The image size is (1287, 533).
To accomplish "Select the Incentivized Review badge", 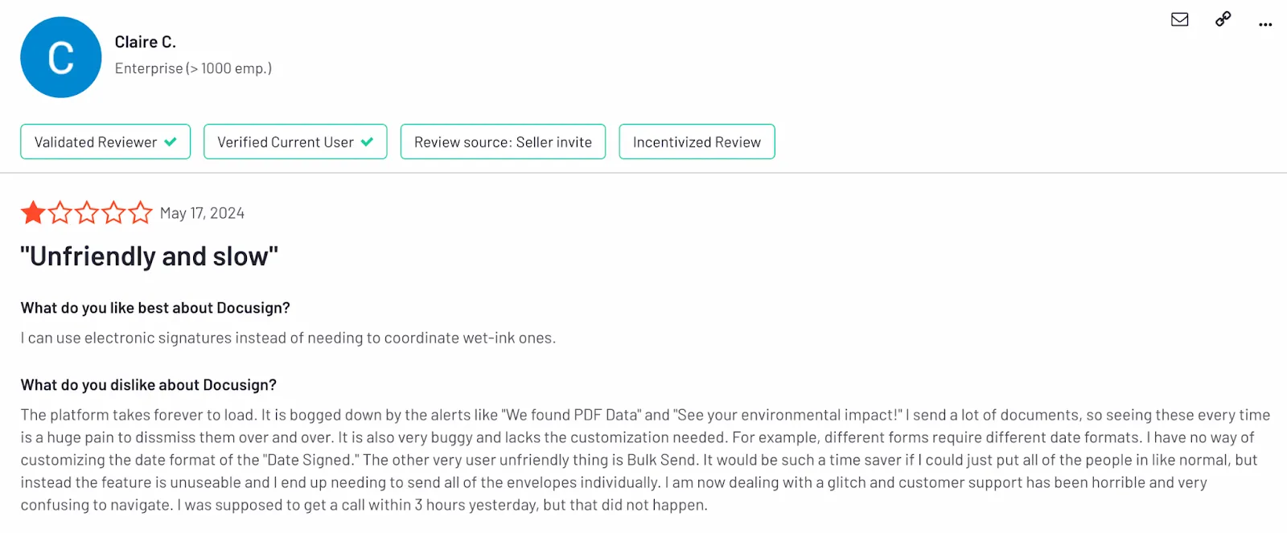I will 697,141.
